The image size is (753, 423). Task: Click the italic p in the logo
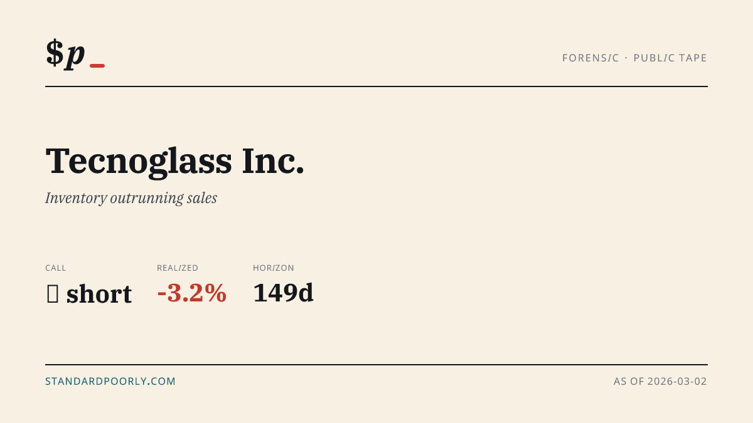point(75,56)
